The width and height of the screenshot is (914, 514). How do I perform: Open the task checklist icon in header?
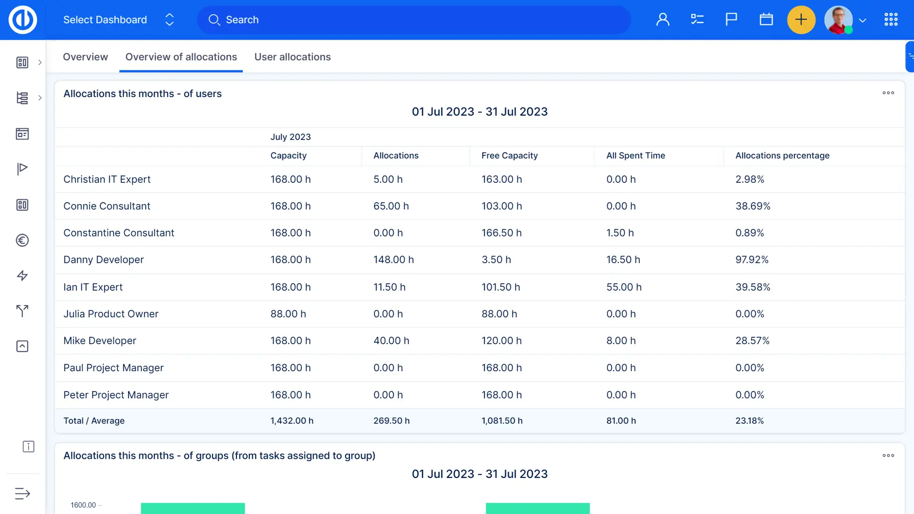pos(697,20)
